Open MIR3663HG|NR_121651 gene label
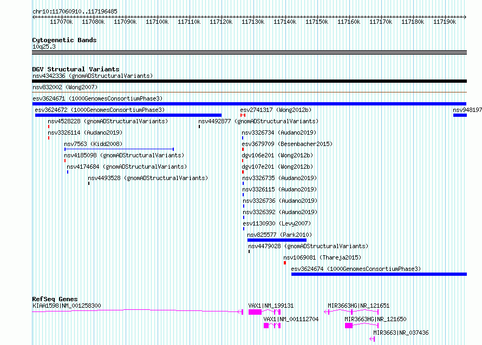Screen dimensions: 482x345 coord(359,306)
